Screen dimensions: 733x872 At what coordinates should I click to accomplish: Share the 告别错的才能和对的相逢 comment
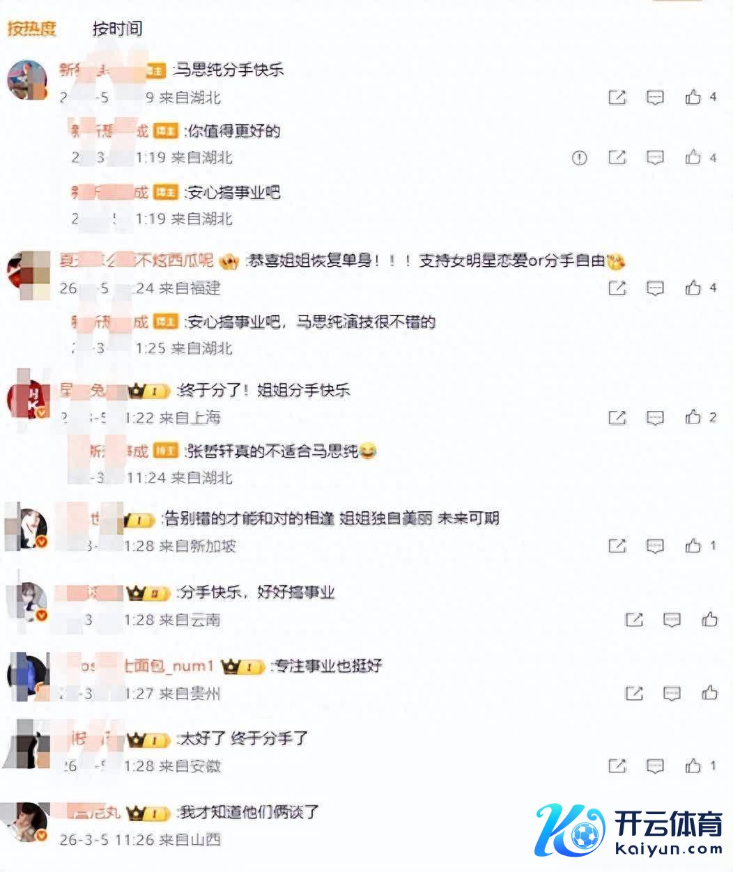click(617, 545)
